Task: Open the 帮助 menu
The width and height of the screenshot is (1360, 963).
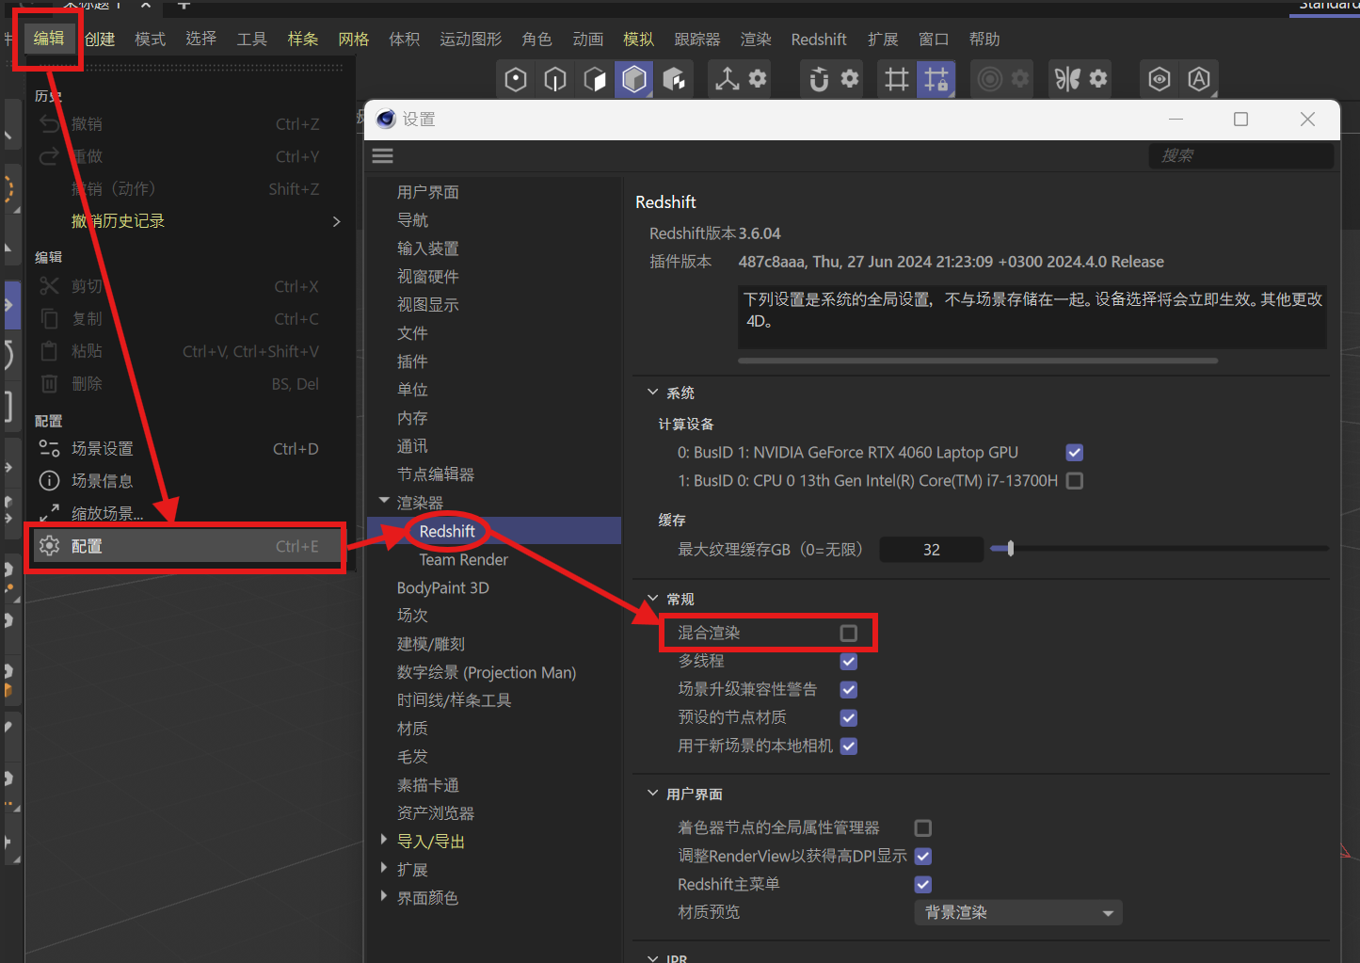Action: pyautogui.click(x=984, y=39)
